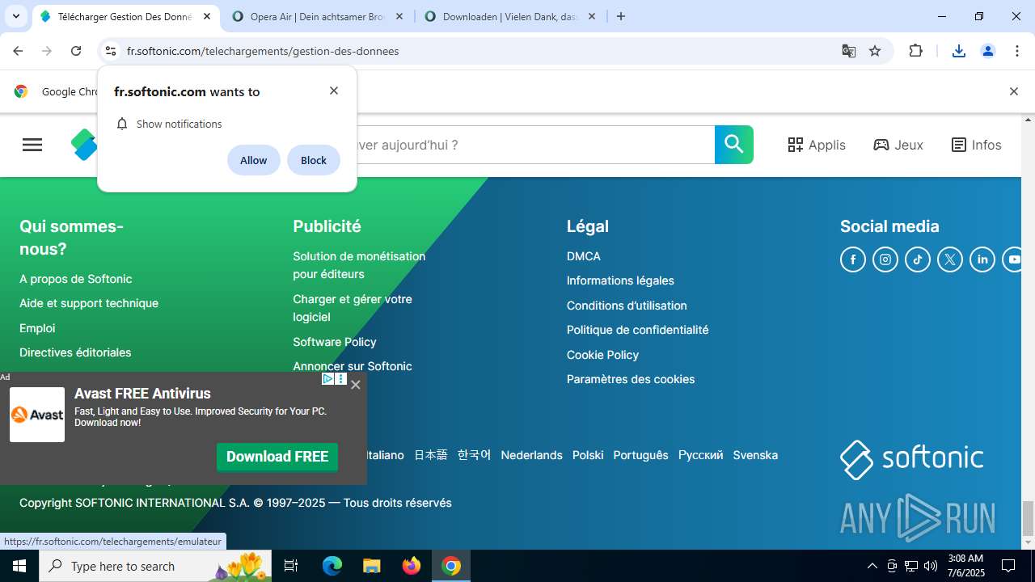Open the Windows Start menu
The height and width of the screenshot is (582, 1035).
tap(19, 566)
